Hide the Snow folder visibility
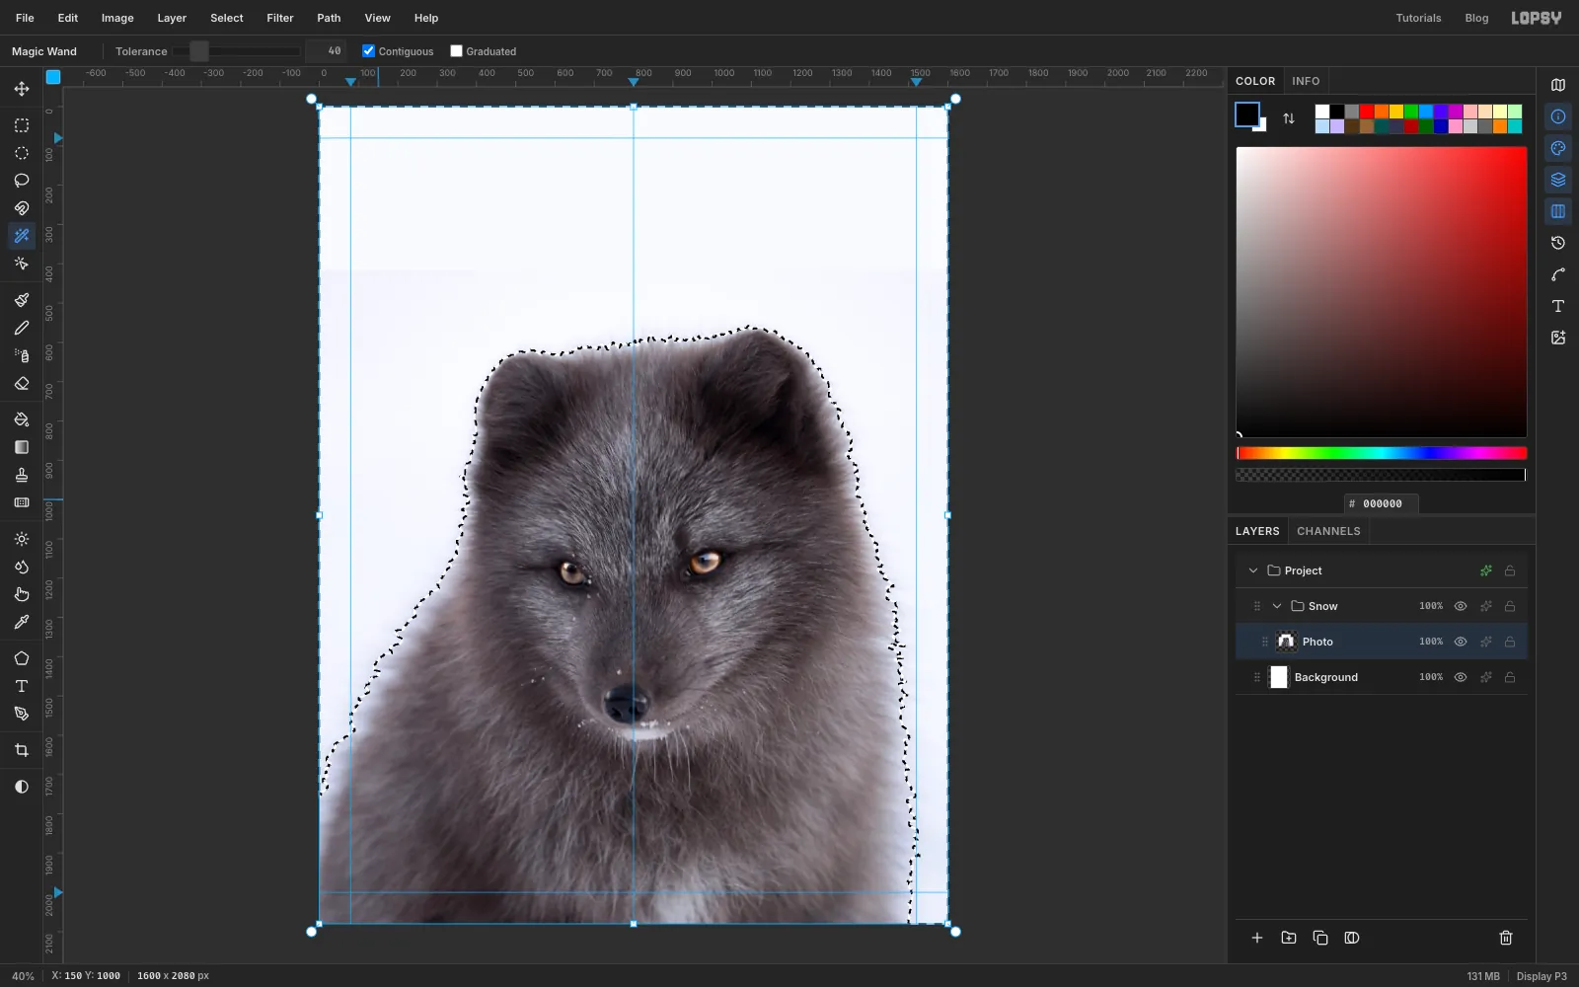The image size is (1579, 987). pos(1461,606)
